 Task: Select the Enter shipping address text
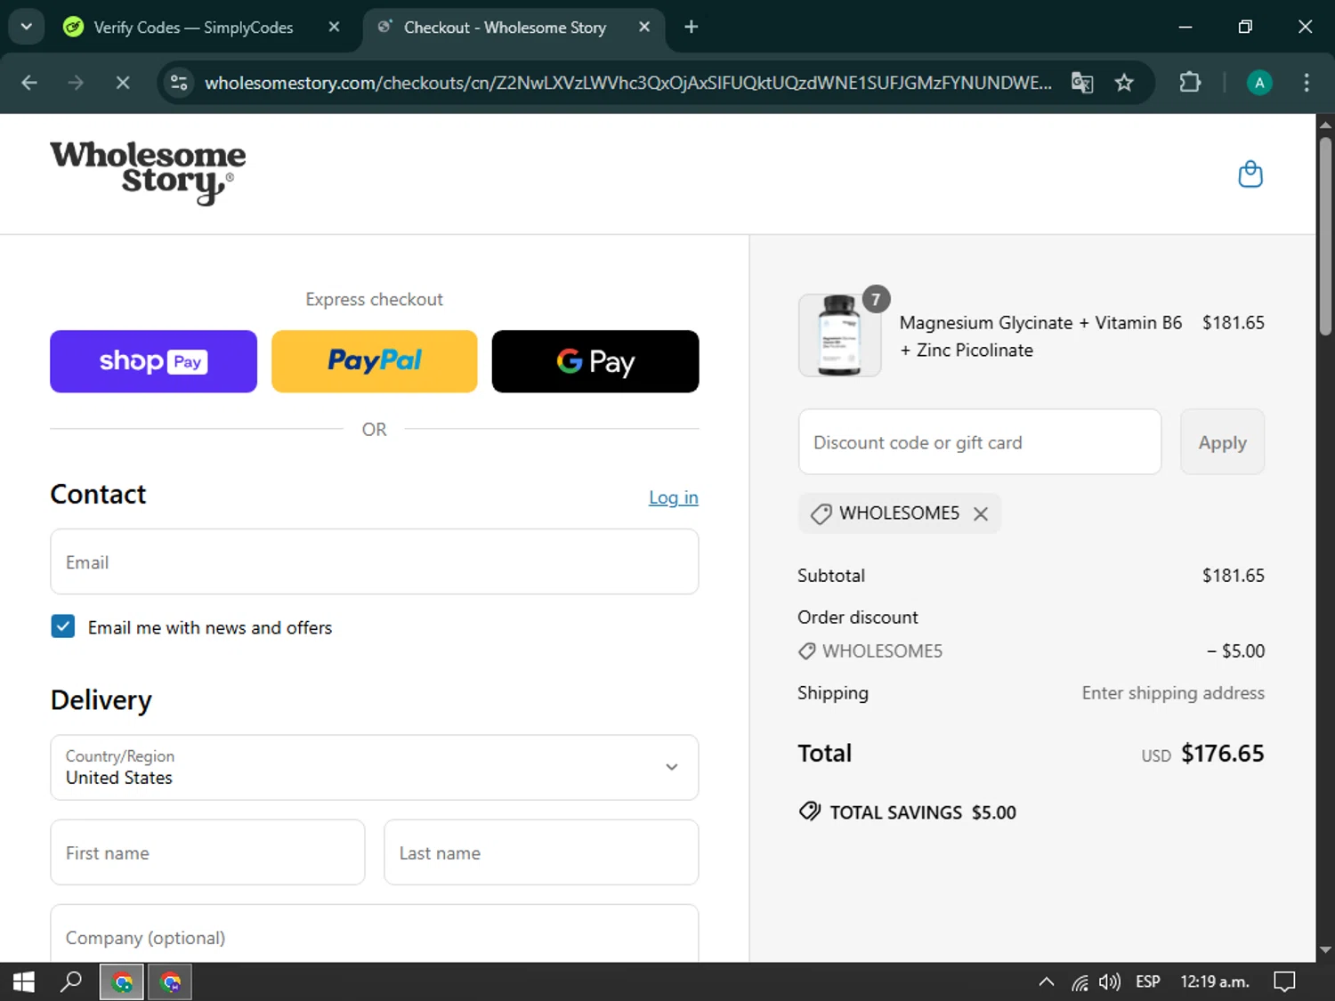[1173, 693]
